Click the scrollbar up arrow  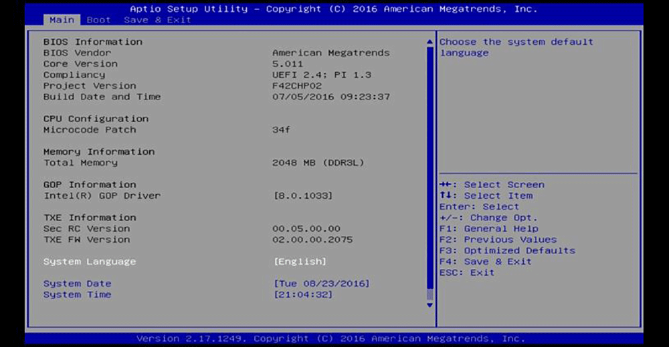pos(429,42)
